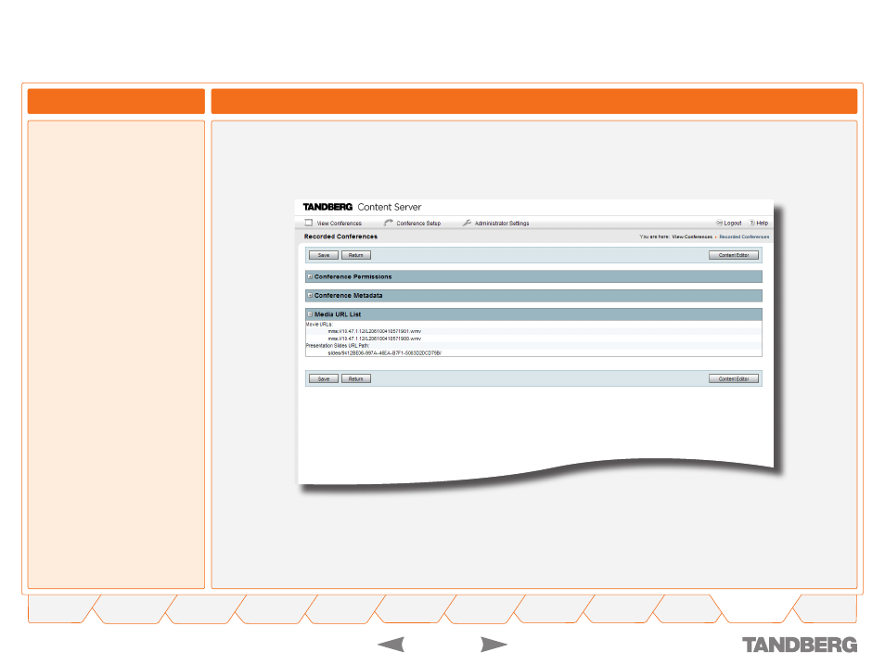Screen dimensions: 885x665
Task: Open the Conference Setup menu label
Action: [418, 224]
